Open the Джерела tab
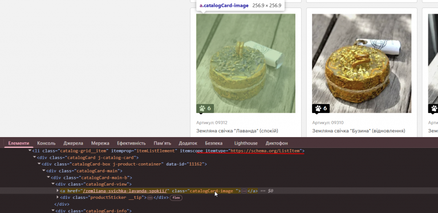 tap(73, 143)
